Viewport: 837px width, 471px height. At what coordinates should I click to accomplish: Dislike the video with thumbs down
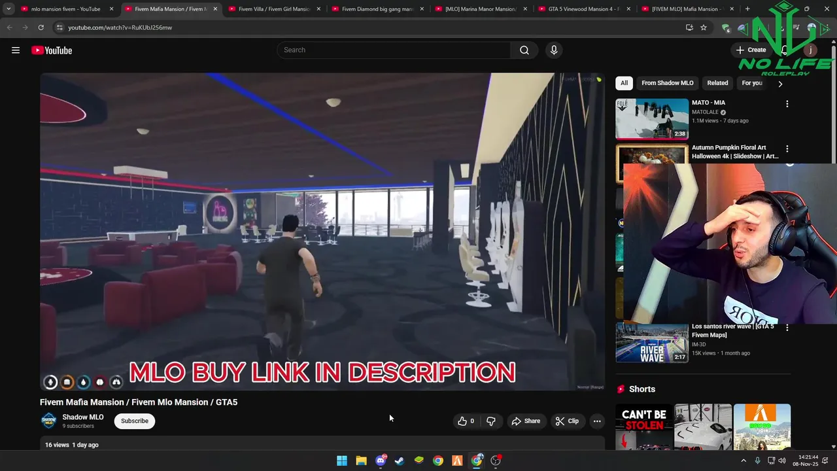pyautogui.click(x=491, y=421)
